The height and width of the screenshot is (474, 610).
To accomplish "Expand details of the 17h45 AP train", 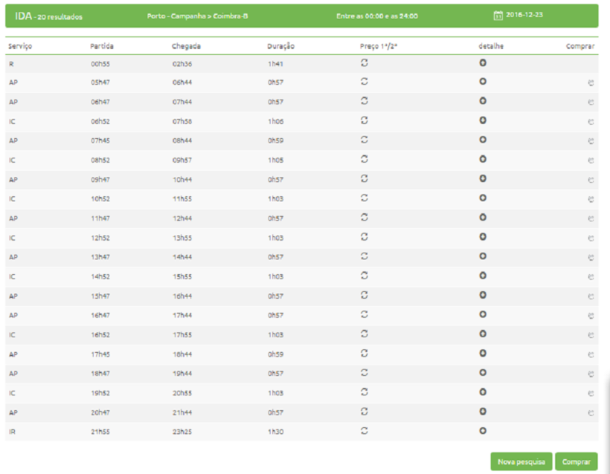I will pyautogui.click(x=483, y=353).
